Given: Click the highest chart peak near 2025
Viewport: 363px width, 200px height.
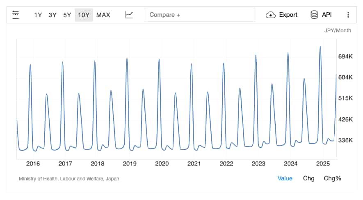Looking at the screenshot, I should click(x=320, y=47).
